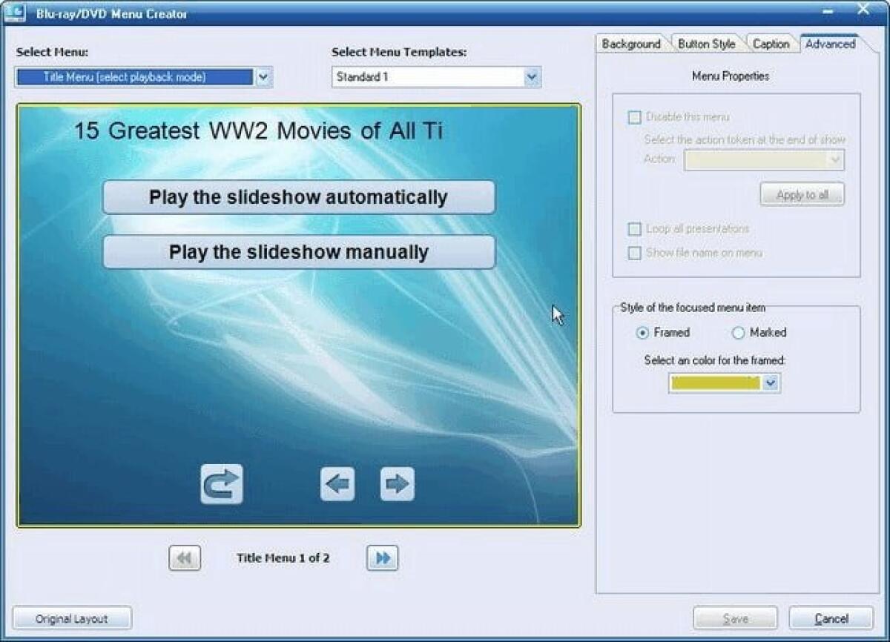The width and height of the screenshot is (890, 642).
Task: Check Show file name on menu
Action: [x=635, y=253]
